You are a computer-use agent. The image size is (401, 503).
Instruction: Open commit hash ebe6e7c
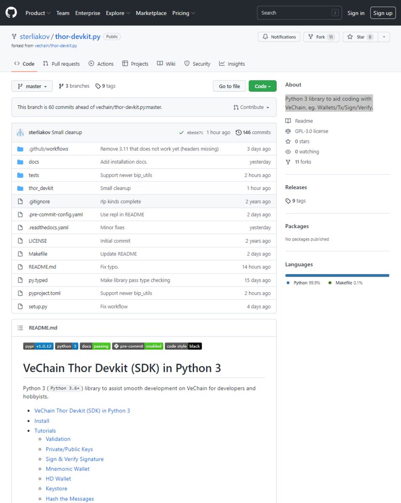coord(195,132)
